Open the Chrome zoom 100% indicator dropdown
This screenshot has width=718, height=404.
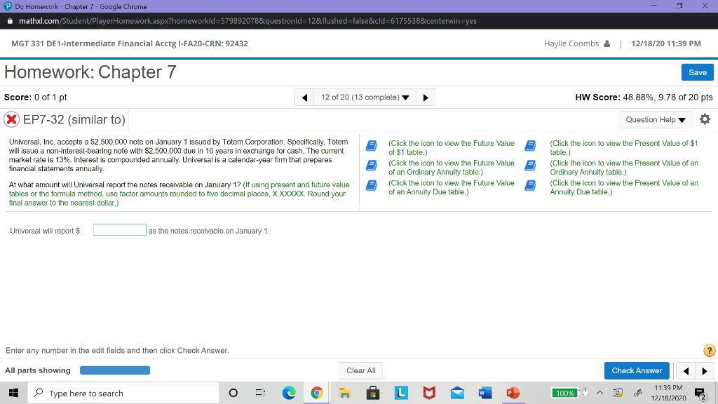pos(564,393)
